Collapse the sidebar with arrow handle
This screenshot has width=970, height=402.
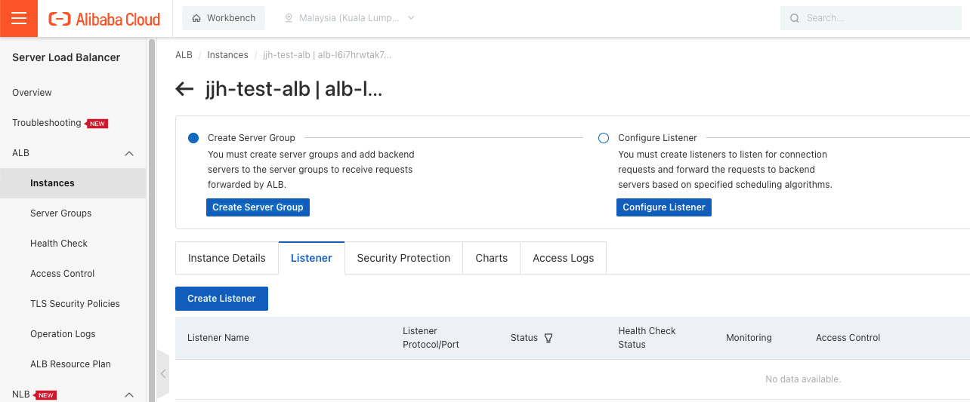point(162,374)
